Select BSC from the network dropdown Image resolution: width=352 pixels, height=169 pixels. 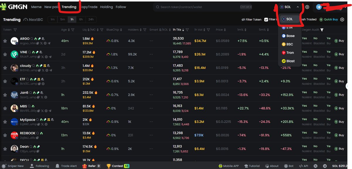tap(289, 44)
